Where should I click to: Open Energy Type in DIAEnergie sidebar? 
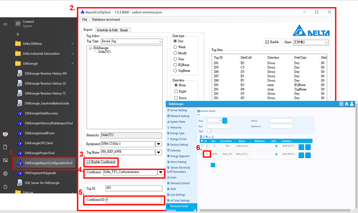pyautogui.click(x=176, y=133)
